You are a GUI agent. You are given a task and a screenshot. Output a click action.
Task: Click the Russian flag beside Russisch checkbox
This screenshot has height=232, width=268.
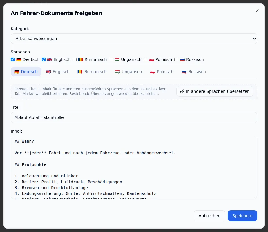182,60
